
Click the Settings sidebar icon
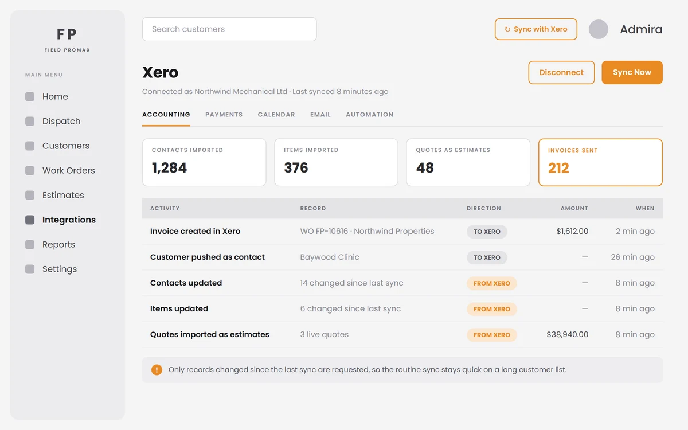click(x=30, y=269)
